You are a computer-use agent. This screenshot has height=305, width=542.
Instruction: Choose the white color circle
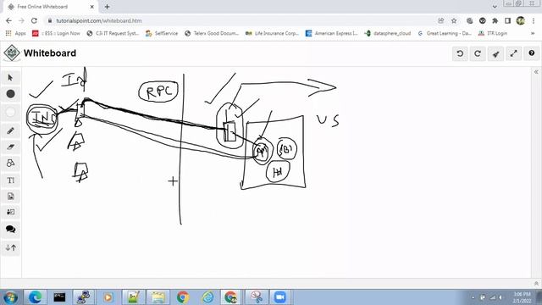click(x=10, y=112)
